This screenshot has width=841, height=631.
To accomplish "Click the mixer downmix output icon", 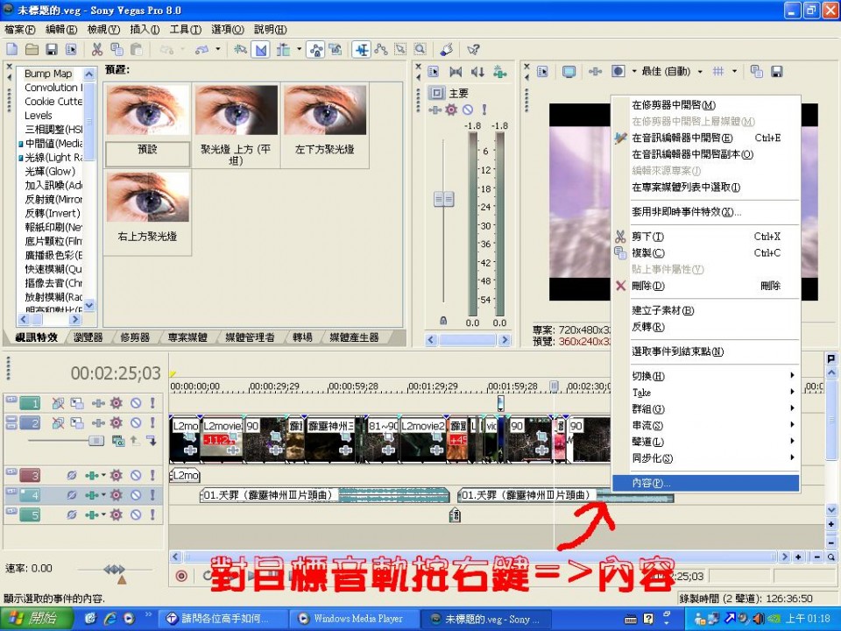I will click(x=456, y=71).
